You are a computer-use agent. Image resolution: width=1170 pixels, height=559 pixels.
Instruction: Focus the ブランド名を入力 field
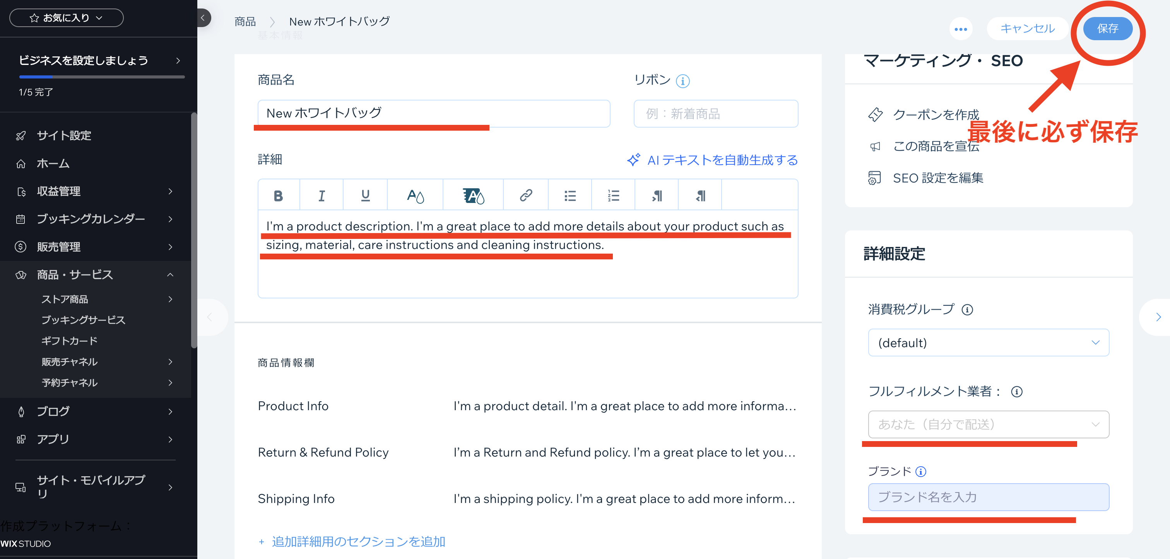pos(988,497)
